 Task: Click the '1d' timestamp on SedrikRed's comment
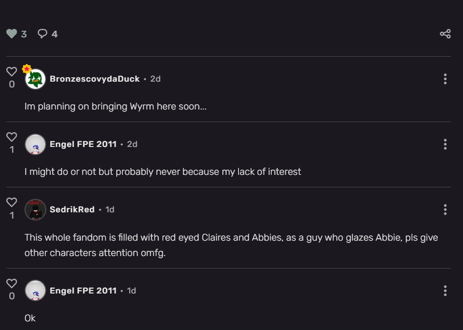[x=110, y=209]
